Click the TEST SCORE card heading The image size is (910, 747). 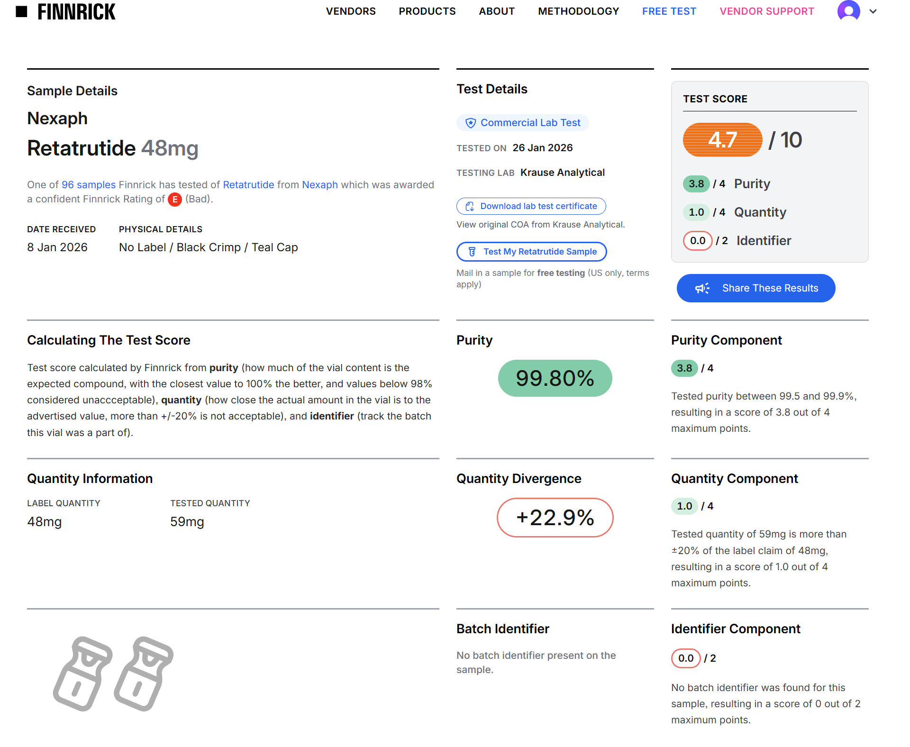click(x=715, y=99)
